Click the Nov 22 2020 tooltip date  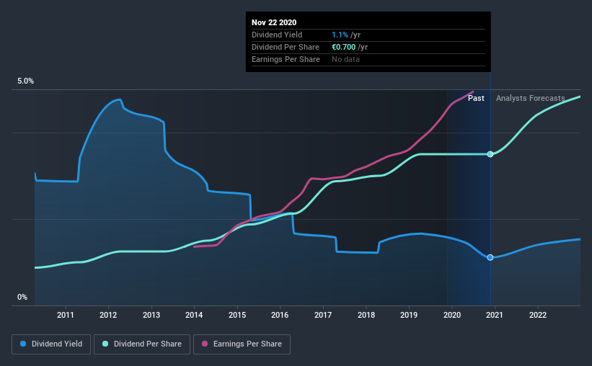click(x=274, y=22)
